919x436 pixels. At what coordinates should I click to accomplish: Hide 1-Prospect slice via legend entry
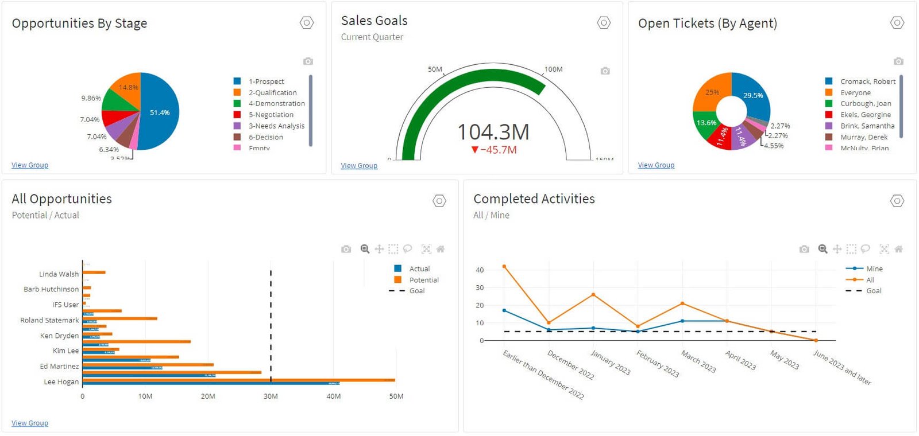266,81
